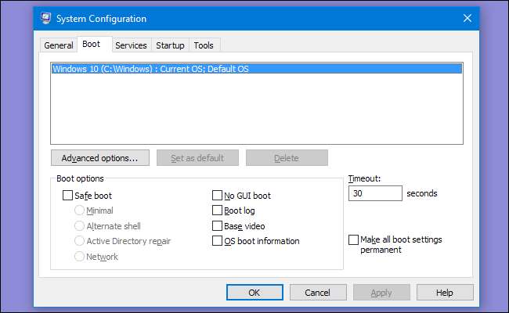Switch to the General tab
509x313 pixels.
click(59, 45)
